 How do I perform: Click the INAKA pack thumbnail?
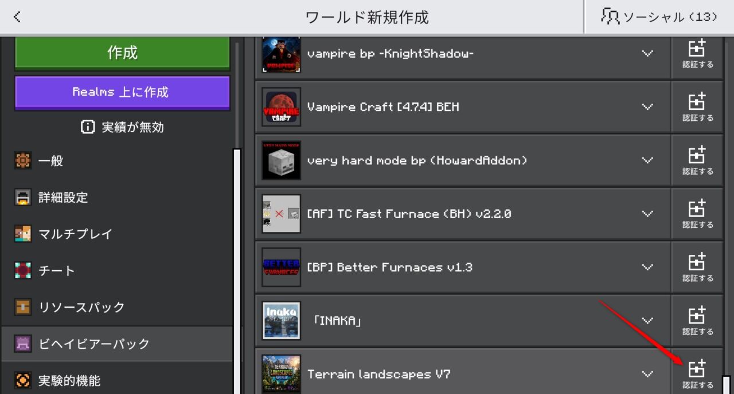pyautogui.click(x=281, y=321)
